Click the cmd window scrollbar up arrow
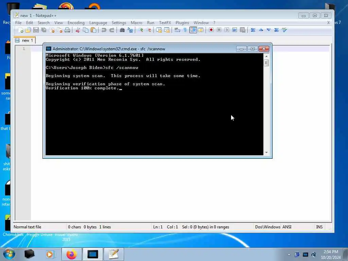 [266, 56]
